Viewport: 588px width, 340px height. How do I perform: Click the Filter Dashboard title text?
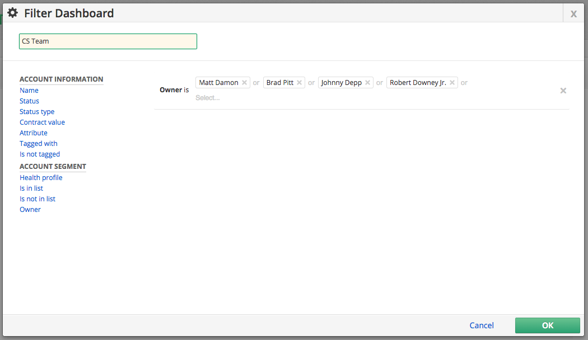69,13
